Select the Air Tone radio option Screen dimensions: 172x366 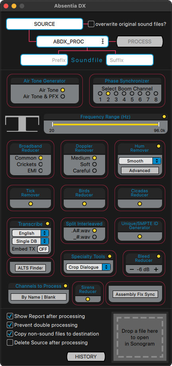[63, 90]
